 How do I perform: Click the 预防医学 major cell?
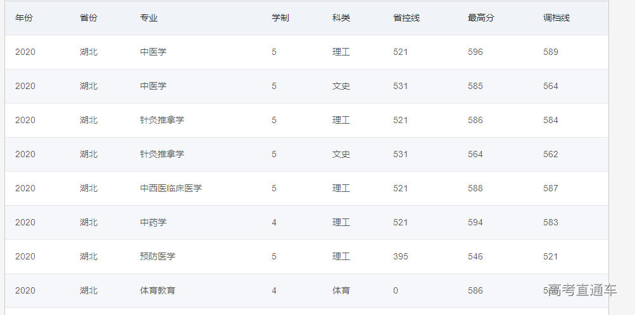pyautogui.click(x=158, y=256)
